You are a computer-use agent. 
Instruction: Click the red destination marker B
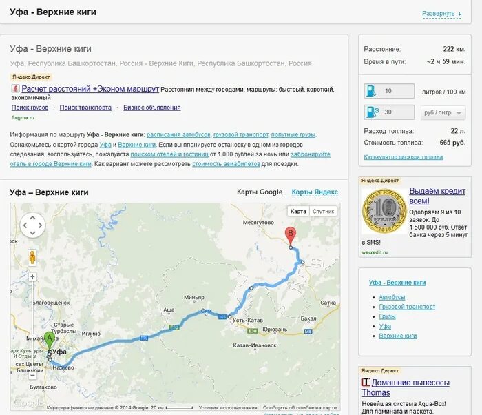click(x=291, y=236)
